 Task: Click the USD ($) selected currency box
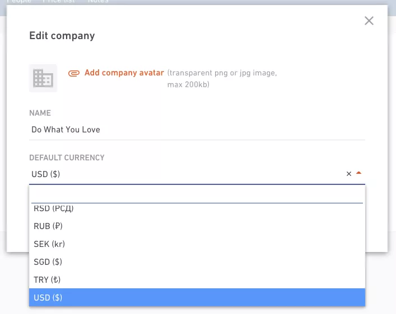[x=187, y=174]
